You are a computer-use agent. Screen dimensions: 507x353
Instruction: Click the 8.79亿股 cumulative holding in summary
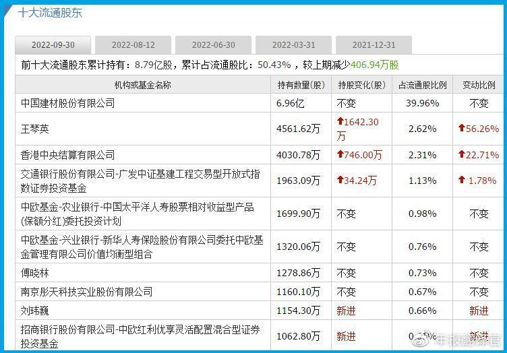click(x=154, y=65)
